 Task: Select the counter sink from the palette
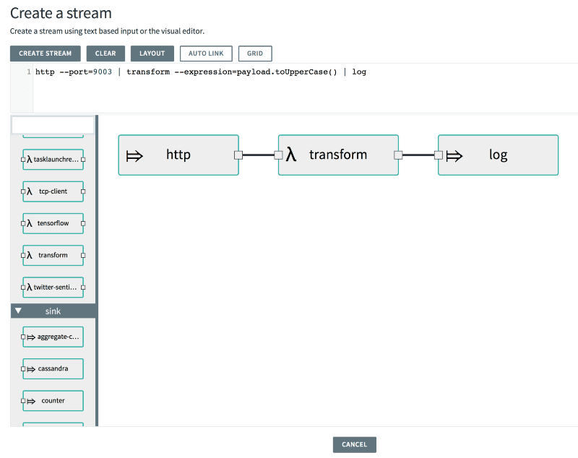tap(53, 400)
